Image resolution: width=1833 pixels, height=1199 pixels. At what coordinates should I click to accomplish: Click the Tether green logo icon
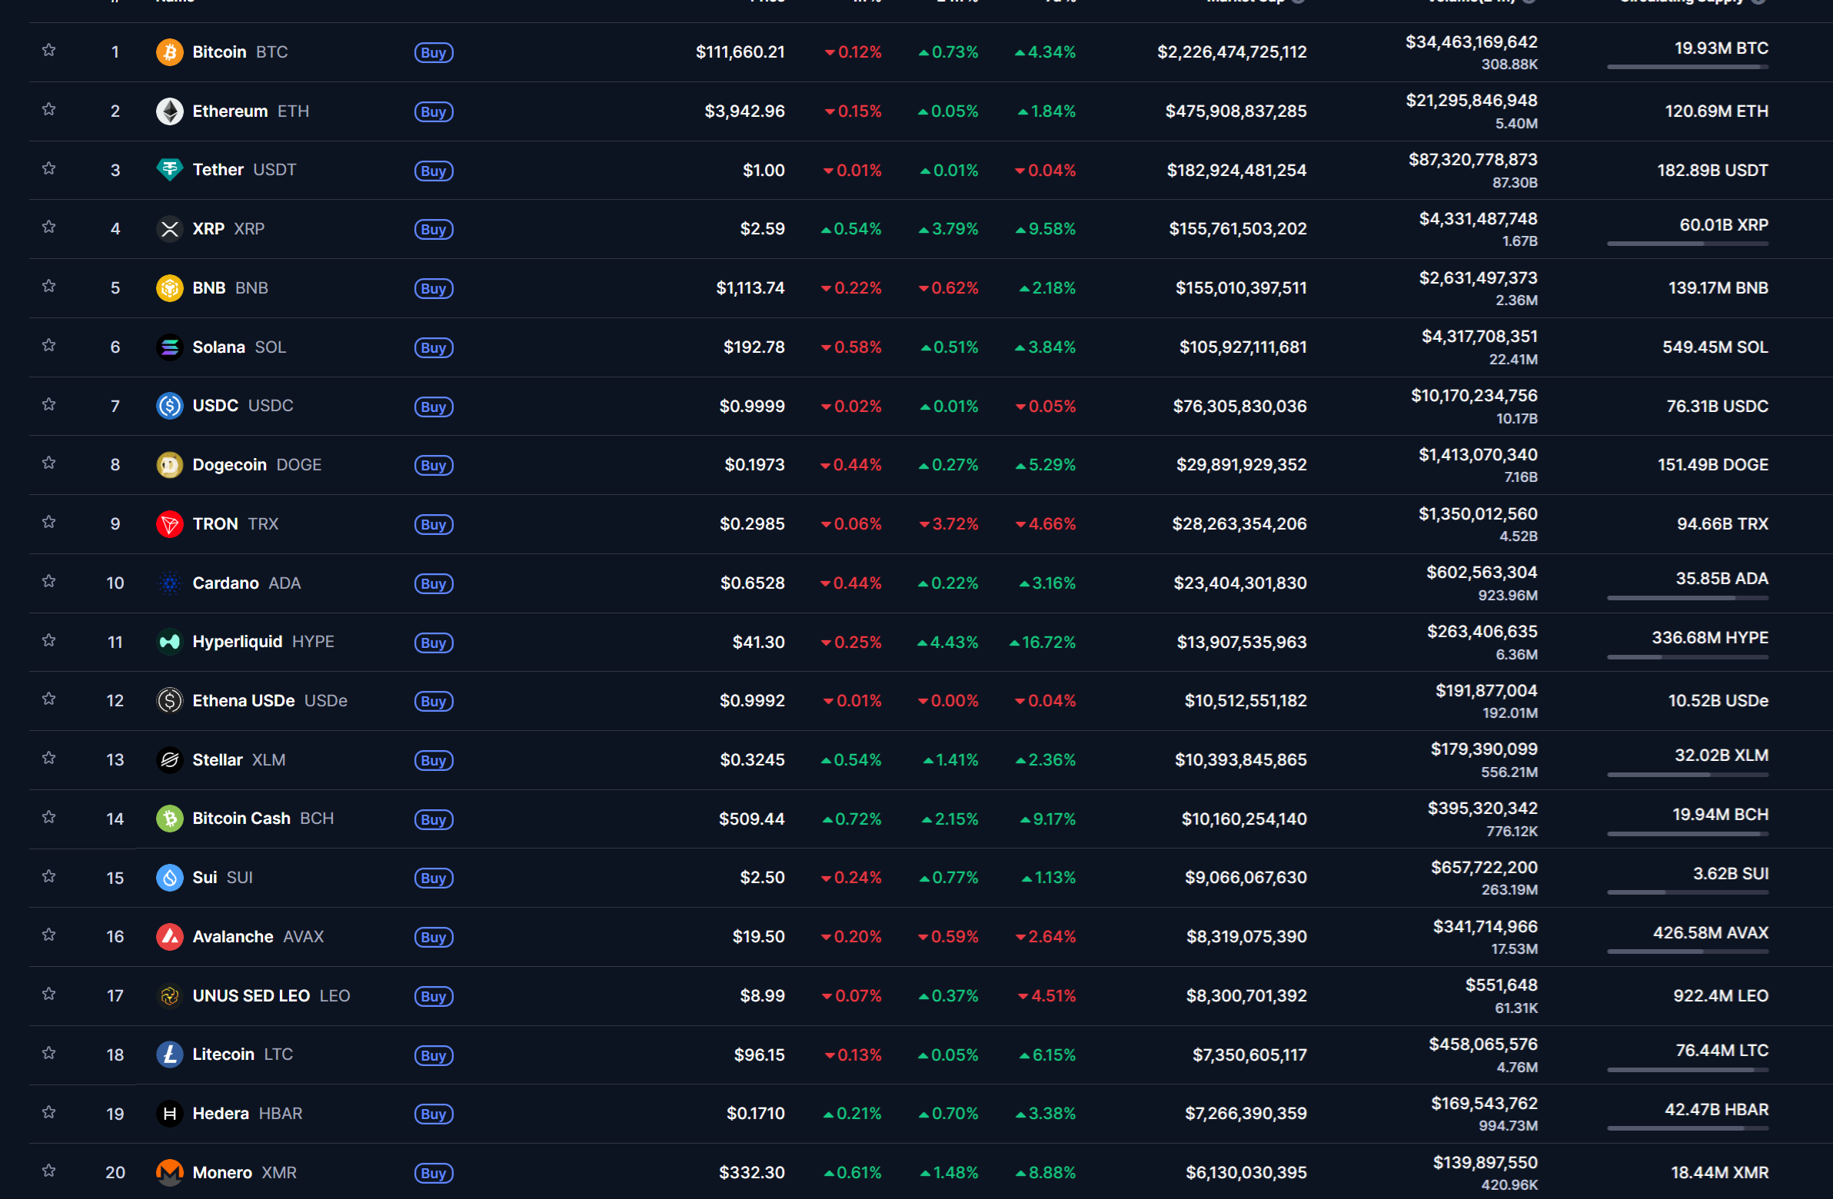point(169,170)
